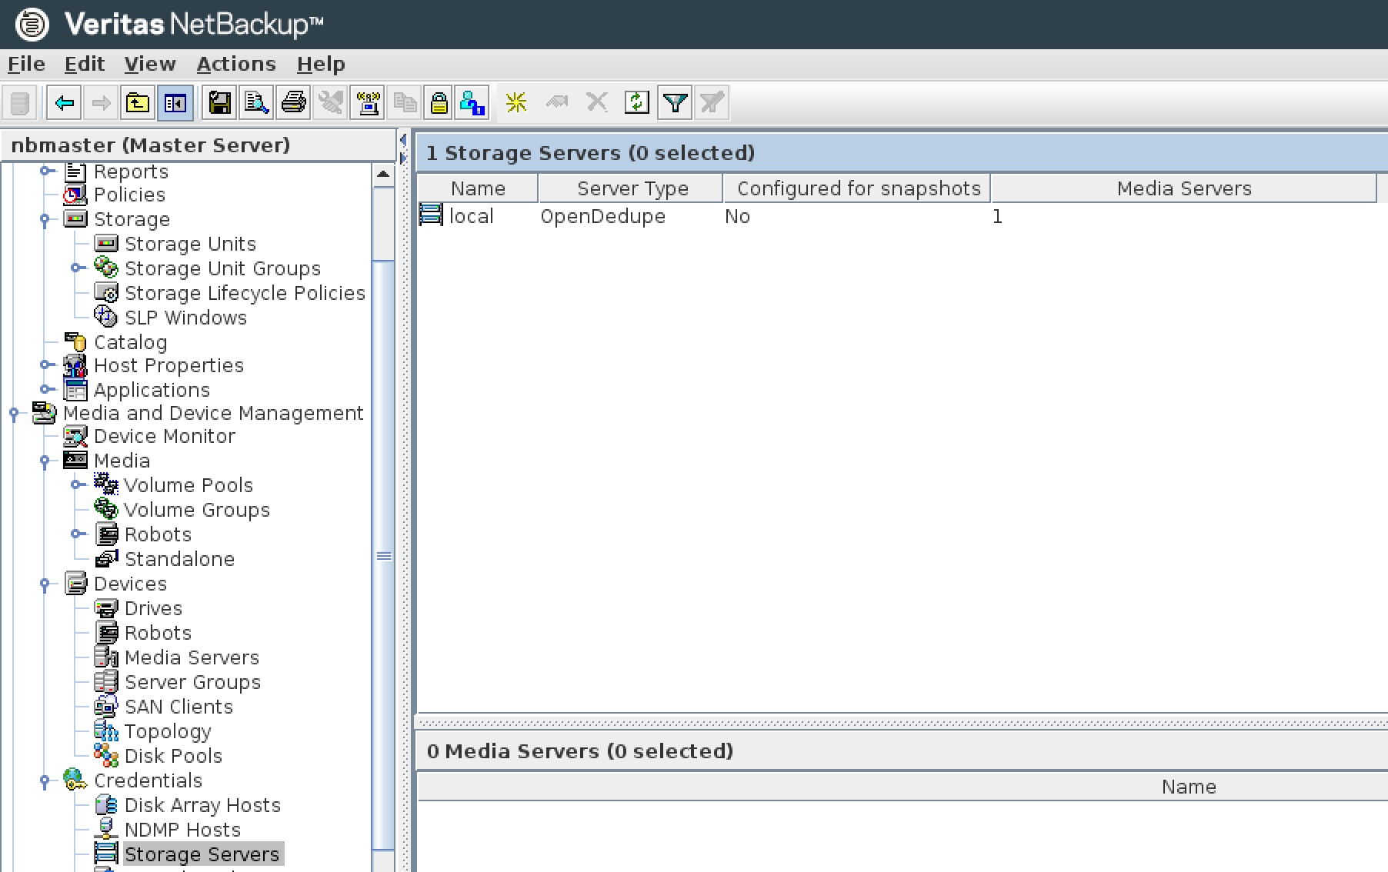Viewport: 1388px width, 872px height.
Task: Toggle the show/hide tree pane button
Action: [175, 102]
